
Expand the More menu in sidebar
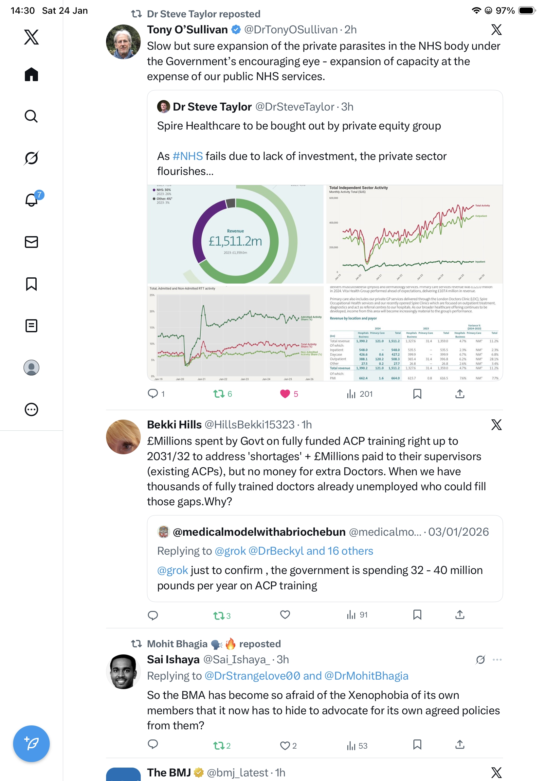pos(31,409)
